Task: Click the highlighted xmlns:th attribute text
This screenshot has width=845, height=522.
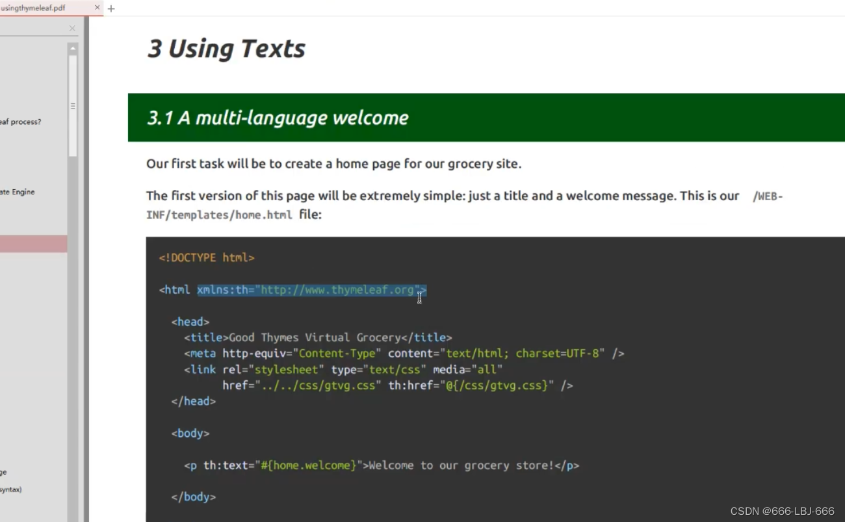Action: pyautogui.click(x=312, y=290)
